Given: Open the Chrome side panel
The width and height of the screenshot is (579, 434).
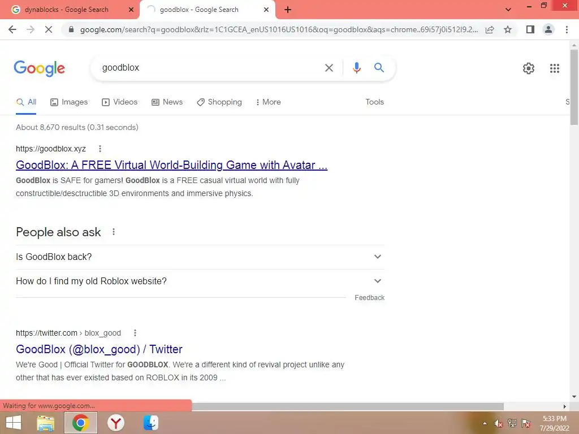Looking at the screenshot, I should coord(530,29).
